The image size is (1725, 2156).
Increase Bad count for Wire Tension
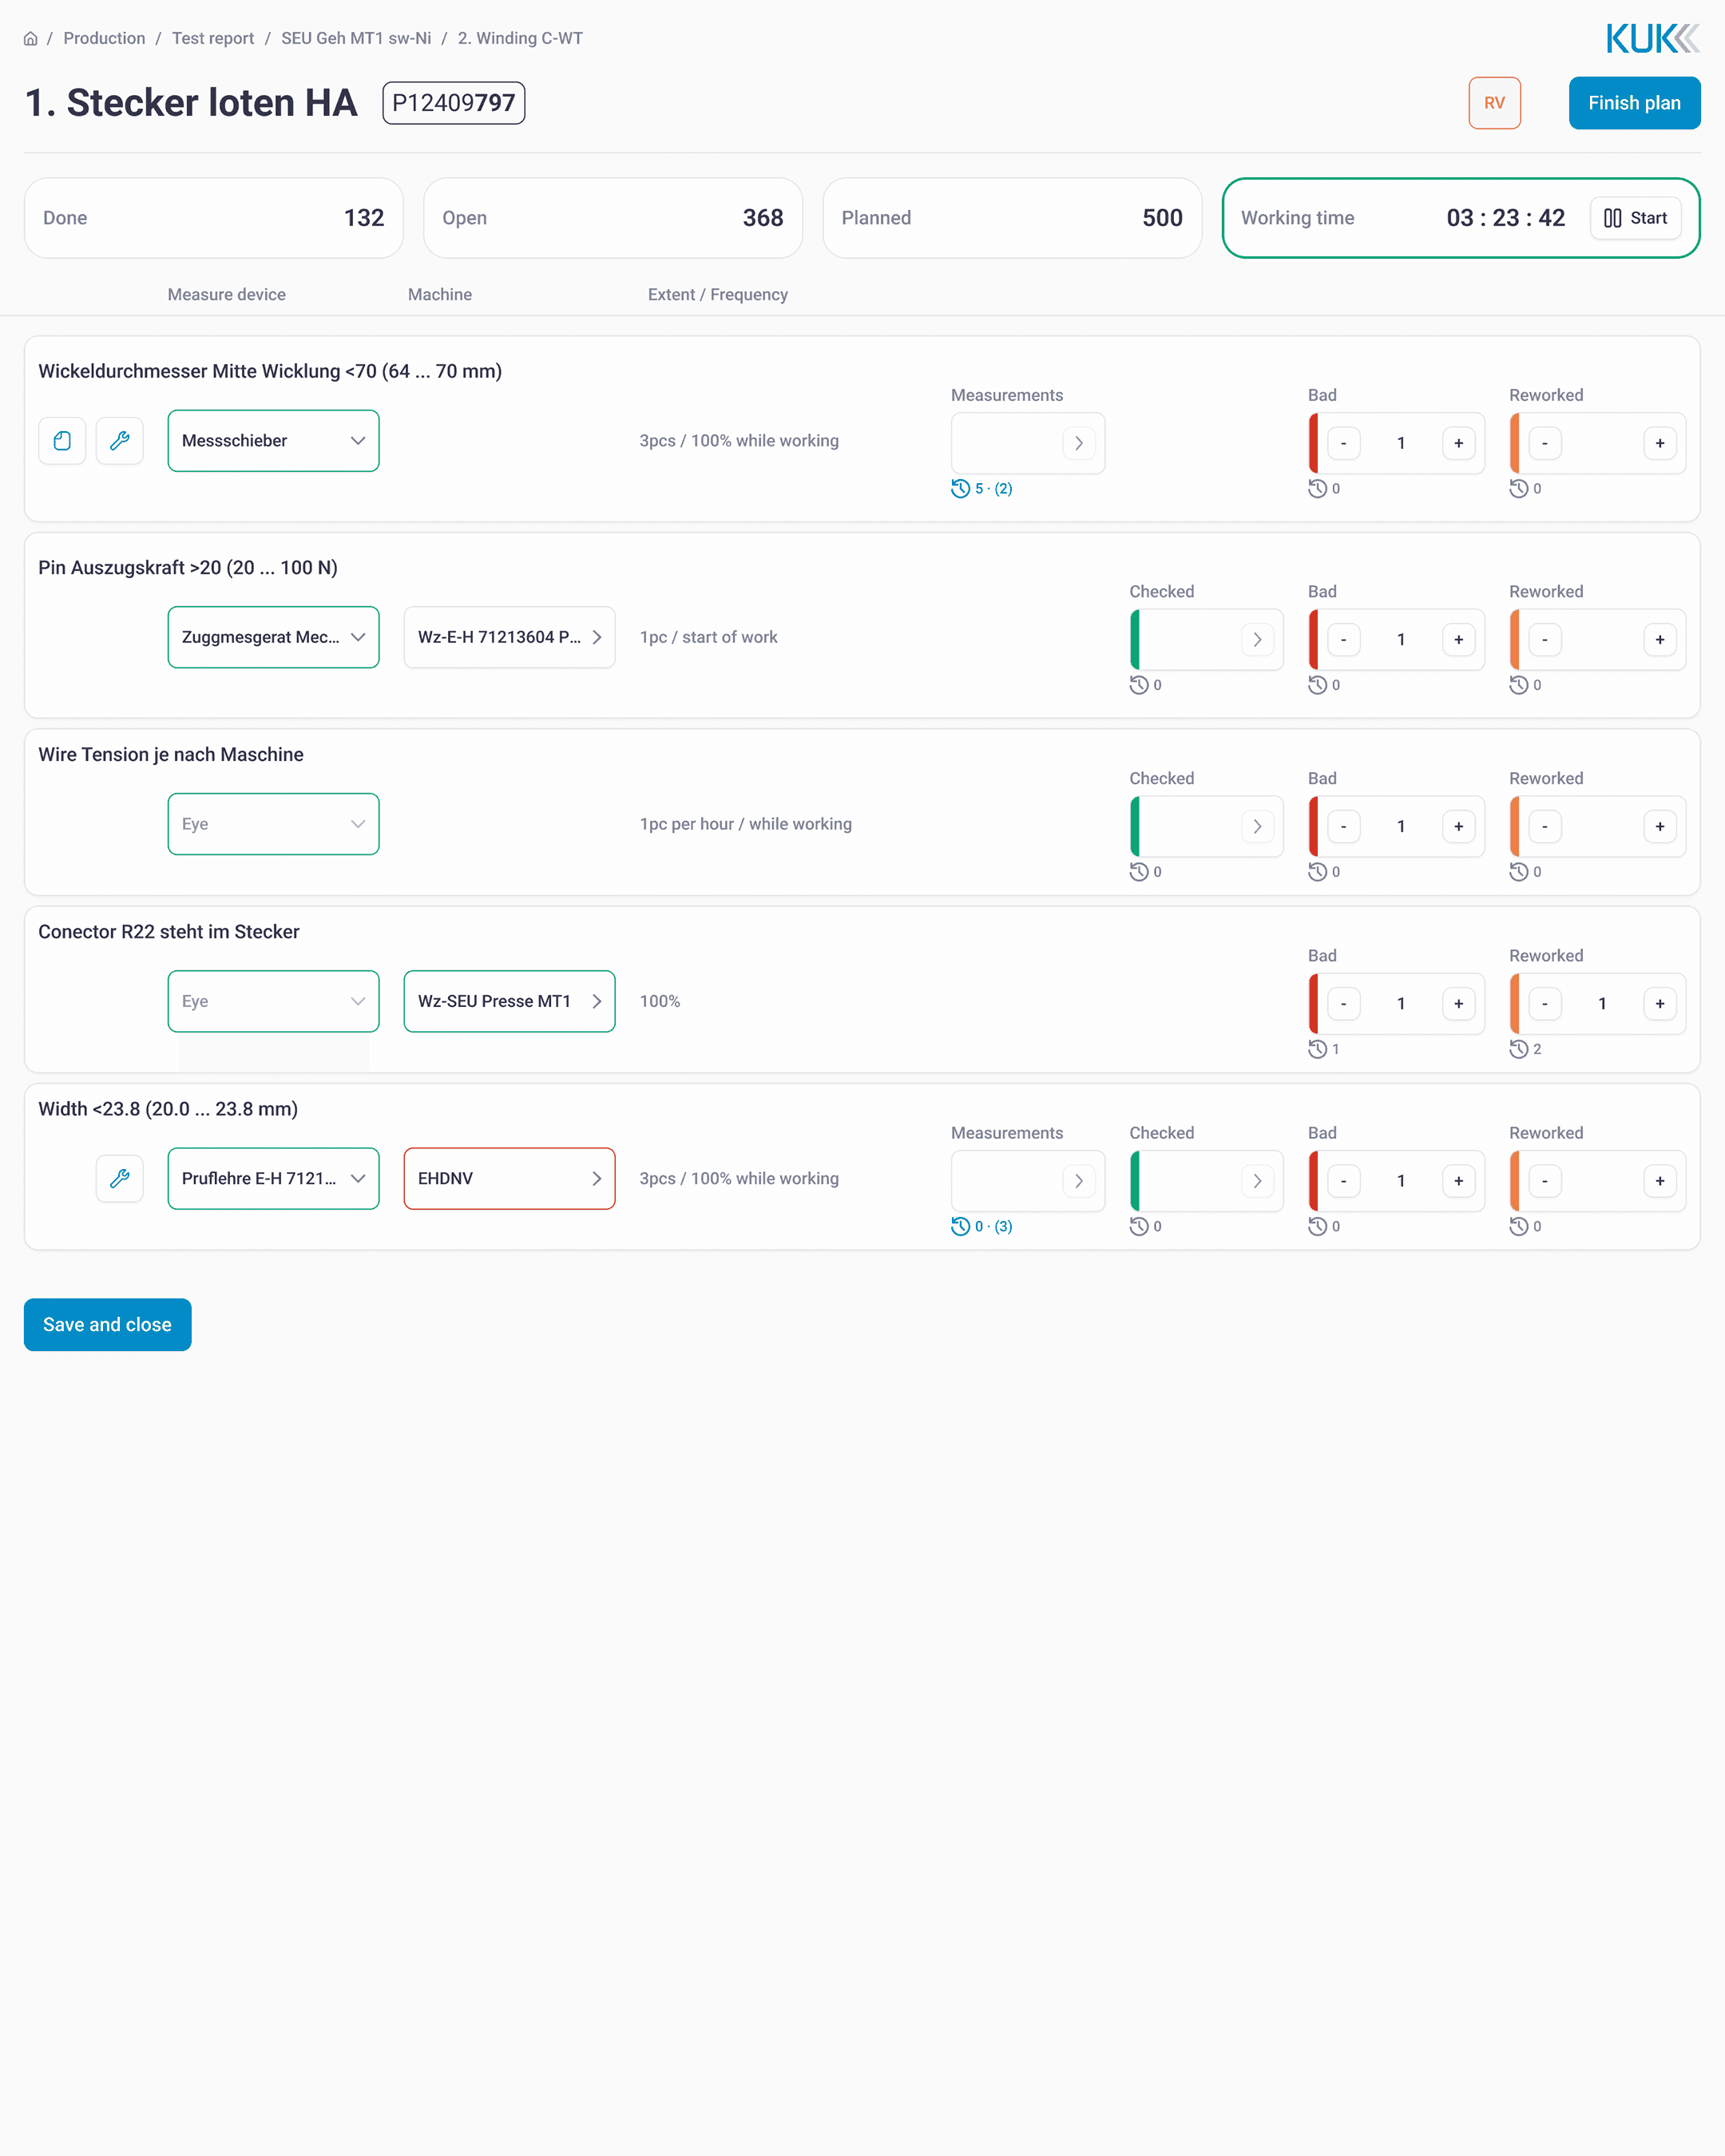click(x=1458, y=827)
